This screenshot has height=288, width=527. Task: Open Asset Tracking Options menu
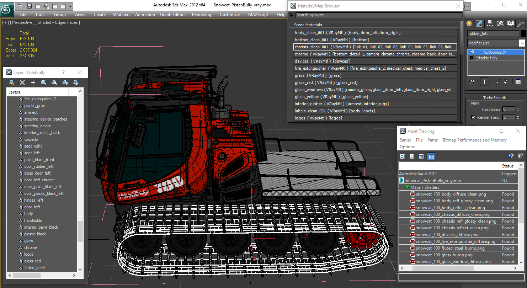click(407, 147)
